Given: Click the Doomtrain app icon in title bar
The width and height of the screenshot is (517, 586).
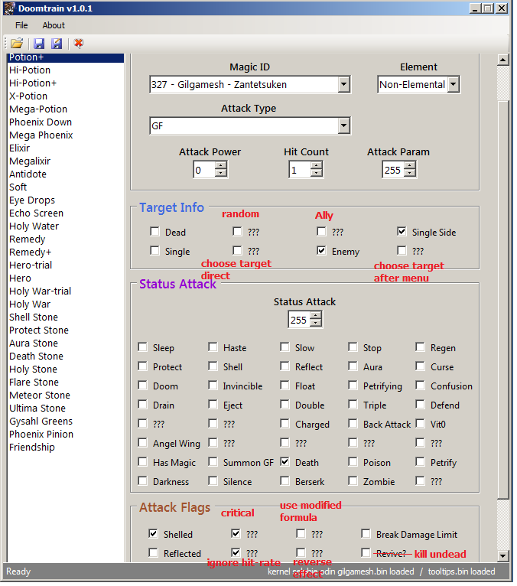Looking at the screenshot, I should point(9,8).
